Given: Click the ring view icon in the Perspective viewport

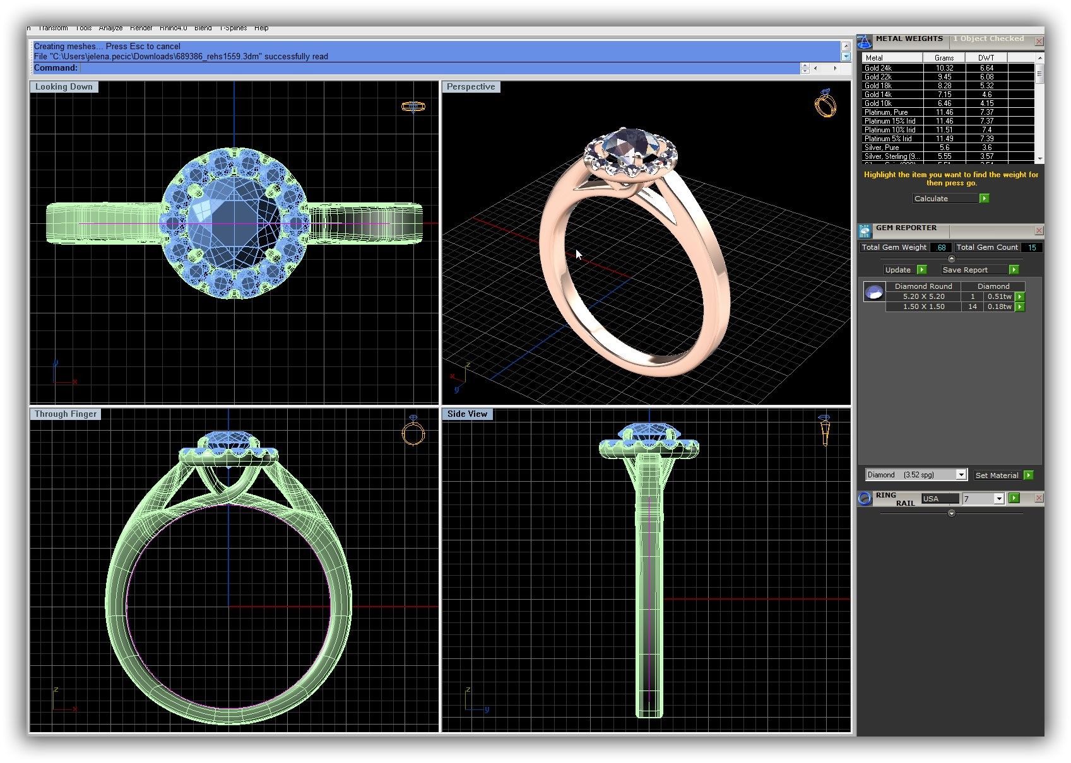Looking at the screenshot, I should [825, 103].
